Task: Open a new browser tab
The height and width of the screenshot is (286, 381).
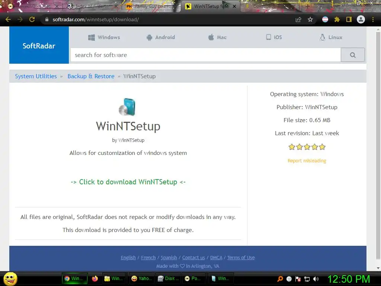Action: pos(307,6)
